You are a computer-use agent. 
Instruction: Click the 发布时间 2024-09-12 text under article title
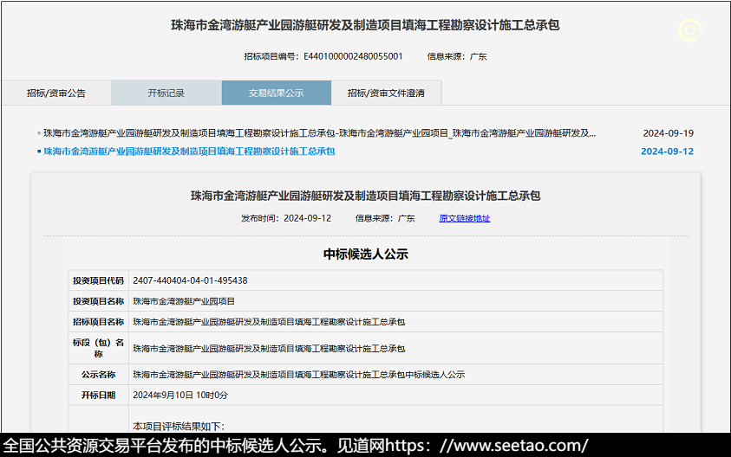pos(286,218)
